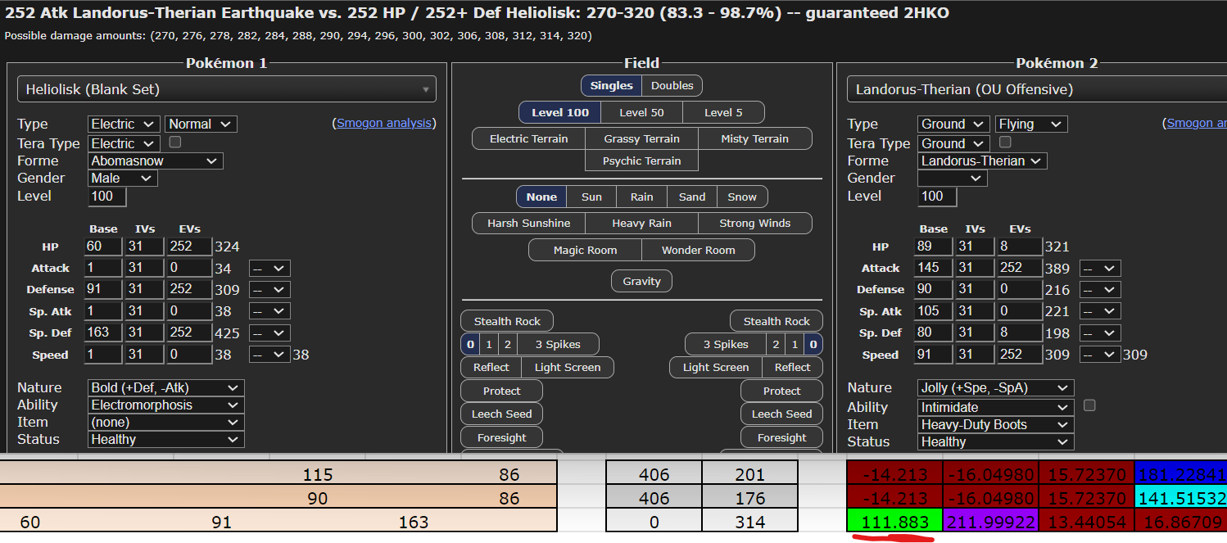Set the weather to Rain
This screenshot has width=1227, height=543.
[x=641, y=197]
